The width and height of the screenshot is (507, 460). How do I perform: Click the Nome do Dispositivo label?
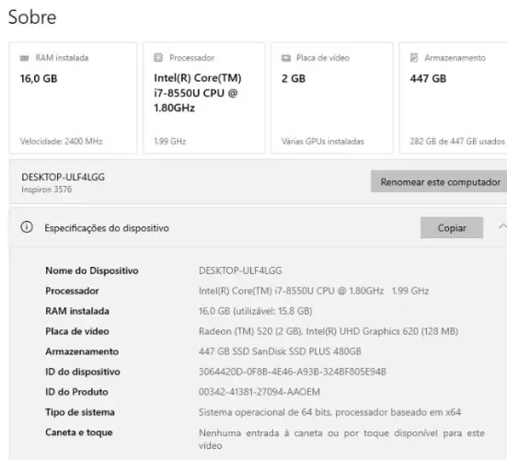tap(92, 270)
